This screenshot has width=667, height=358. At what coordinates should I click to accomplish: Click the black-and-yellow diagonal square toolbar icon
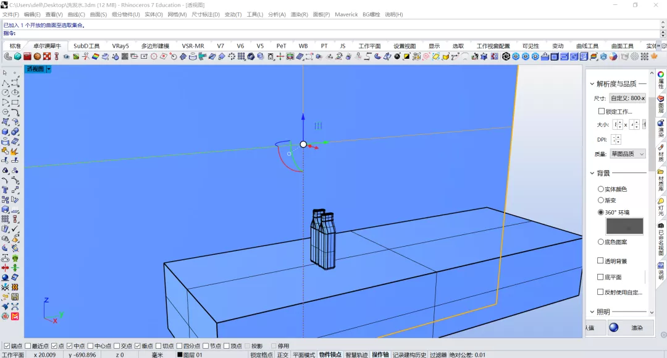click(x=406, y=57)
